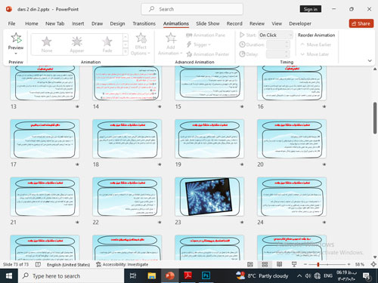Image resolution: width=378 pixels, height=283 pixels.
Task: Select slide 20 thumbnail
Action: [x=292, y=139]
